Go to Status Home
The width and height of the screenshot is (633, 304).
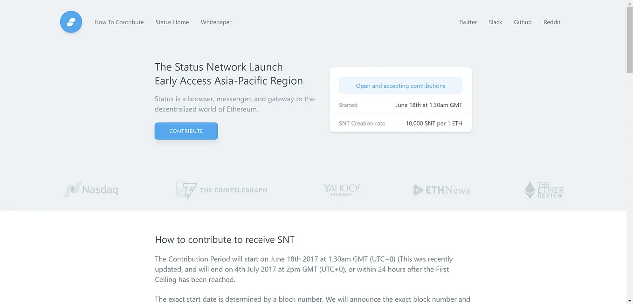point(172,22)
